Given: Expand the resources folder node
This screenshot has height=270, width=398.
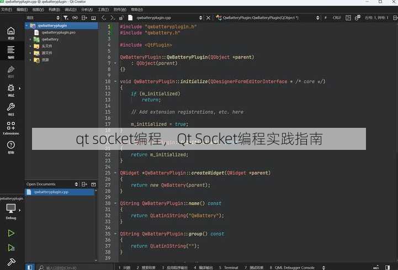Looking at the screenshot, I should (x=30, y=60).
